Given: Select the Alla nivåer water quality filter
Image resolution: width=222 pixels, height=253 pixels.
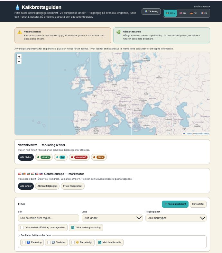Looking at the screenshot, I should pos(26,157).
